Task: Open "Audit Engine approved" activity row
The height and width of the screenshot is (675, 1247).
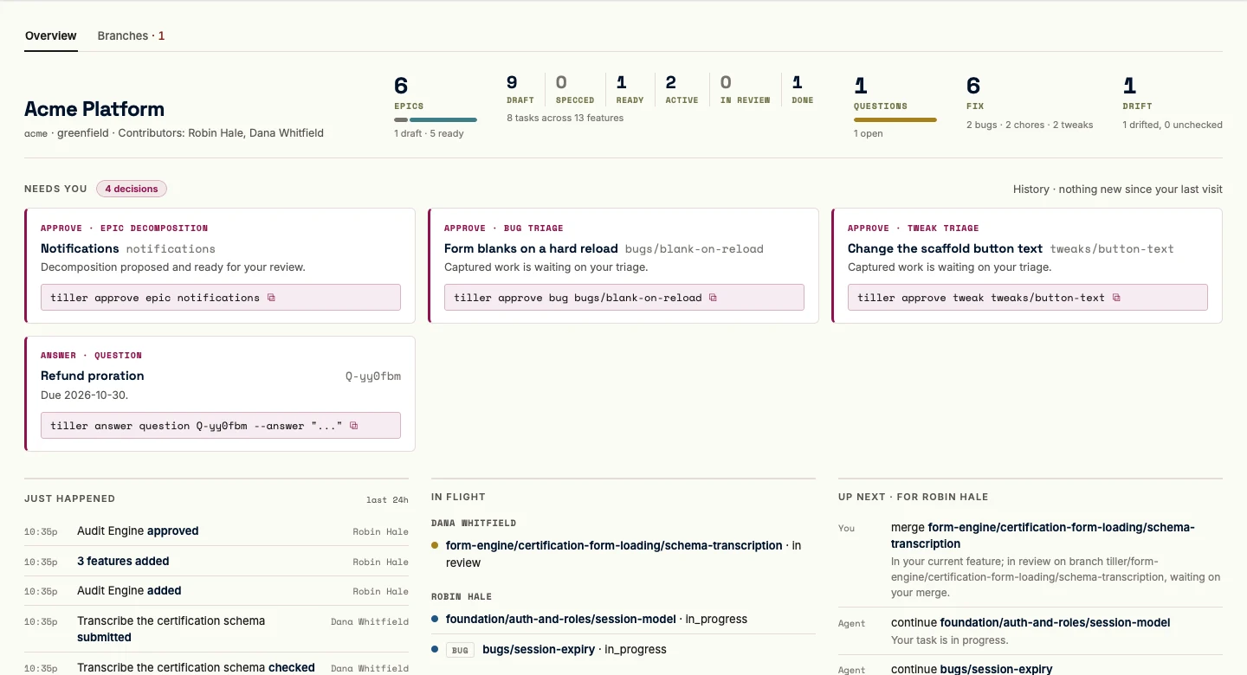Action: click(216, 531)
